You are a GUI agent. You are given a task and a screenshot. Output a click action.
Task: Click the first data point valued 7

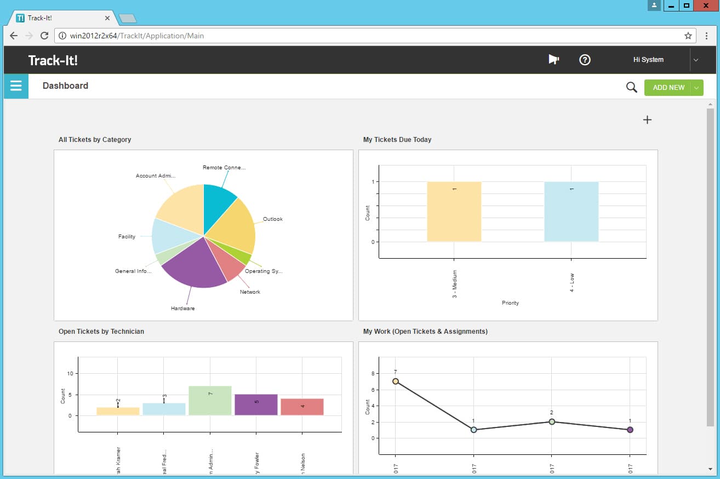coord(395,381)
